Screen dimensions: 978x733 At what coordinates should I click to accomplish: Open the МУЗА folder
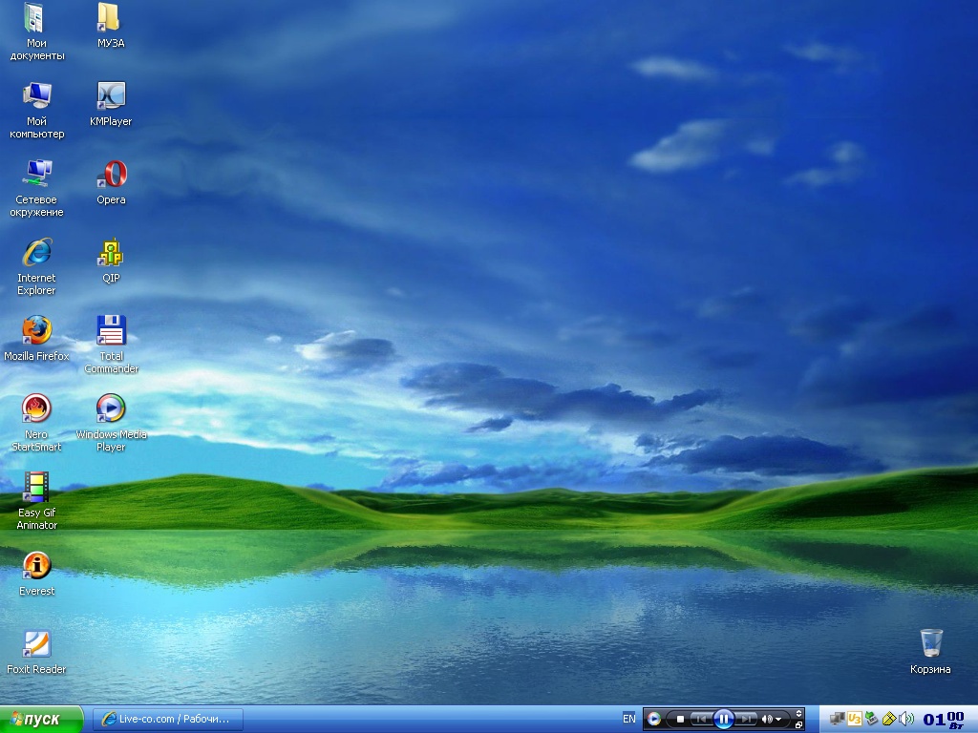109,18
